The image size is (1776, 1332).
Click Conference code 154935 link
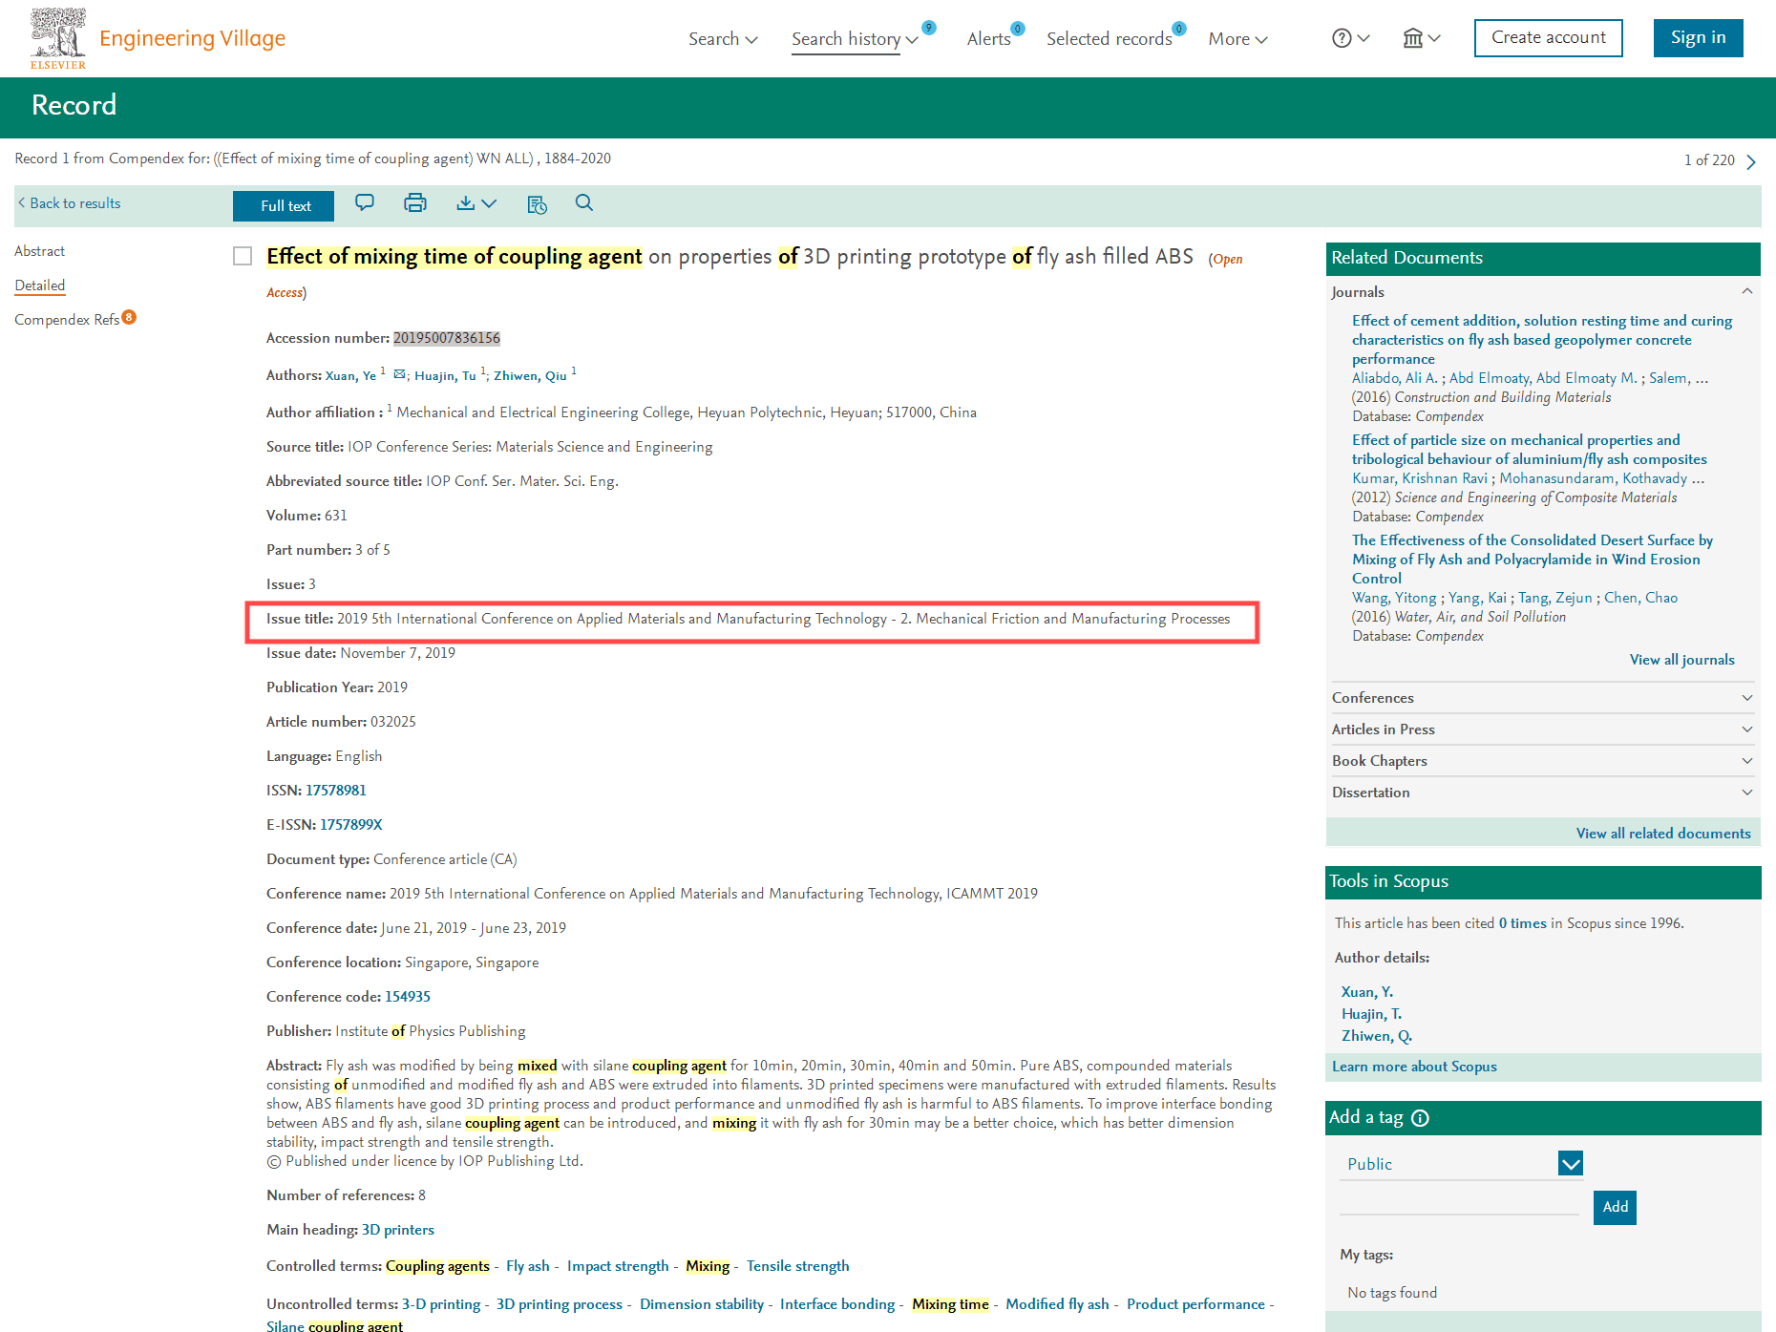click(x=408, y=997)
